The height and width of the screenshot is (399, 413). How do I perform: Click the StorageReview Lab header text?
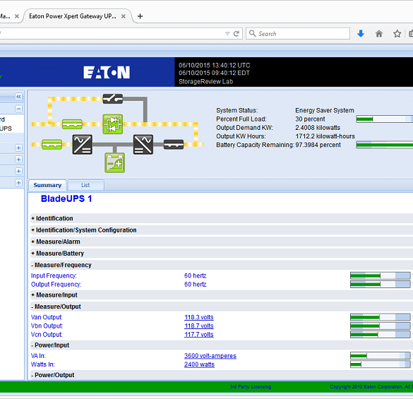205,81
